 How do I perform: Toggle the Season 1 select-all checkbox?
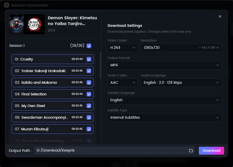89,46
